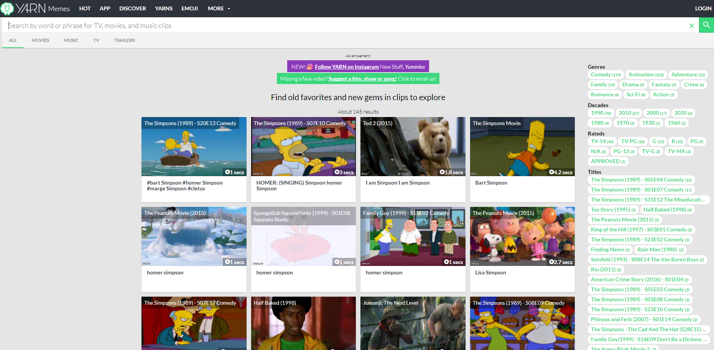The width and height of the screenshot is (714, 350).
Task: Filter by TV-14 rating
Action: click(602, 141)
